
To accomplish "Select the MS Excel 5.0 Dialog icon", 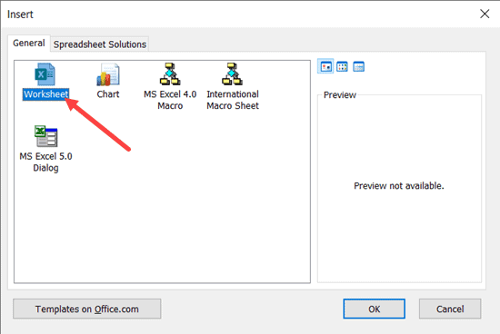I will click(46, 136).
